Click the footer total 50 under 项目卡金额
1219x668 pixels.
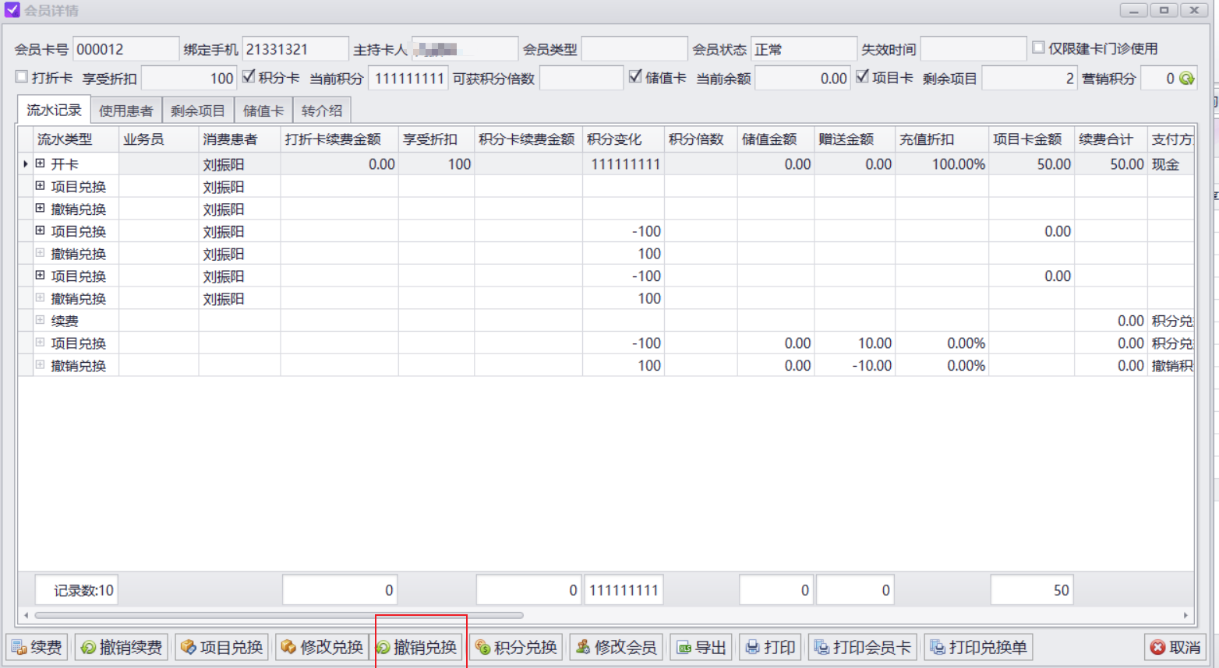pos(1031,590)
